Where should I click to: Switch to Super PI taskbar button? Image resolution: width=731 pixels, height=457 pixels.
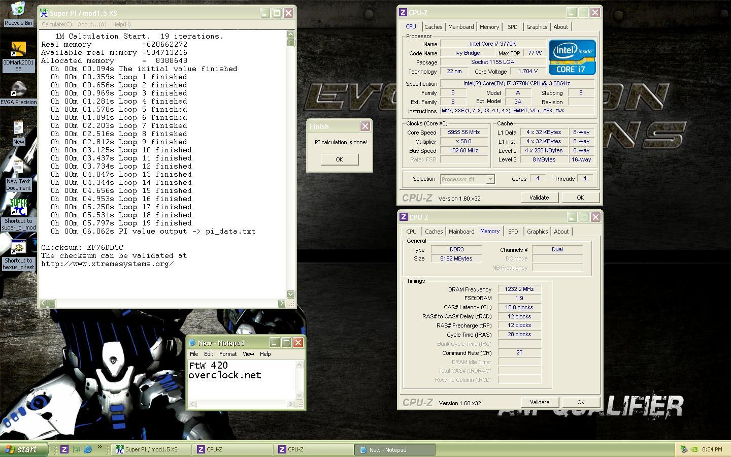[152, 449]
